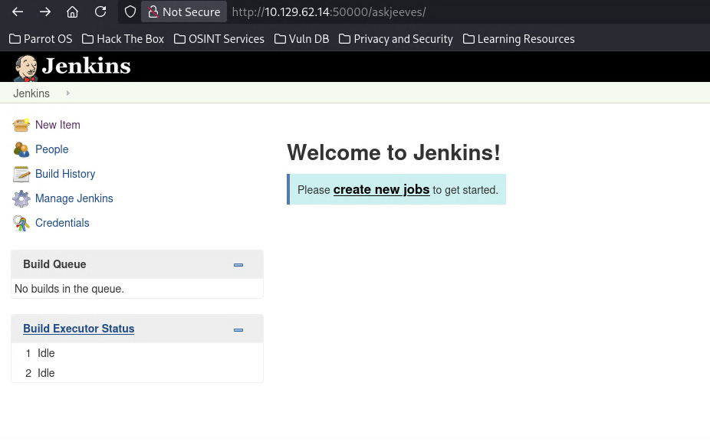Screen dimensions: 710x442
Task: Click the Jenkins butler mascot logo
Action: point(26,68)
